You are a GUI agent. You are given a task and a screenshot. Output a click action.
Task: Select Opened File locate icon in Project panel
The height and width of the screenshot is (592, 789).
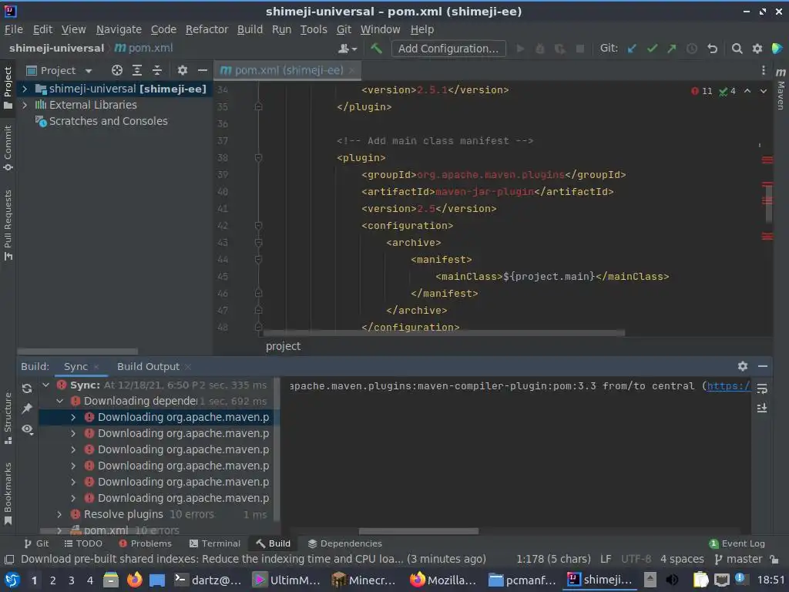[x=117, y=70]
